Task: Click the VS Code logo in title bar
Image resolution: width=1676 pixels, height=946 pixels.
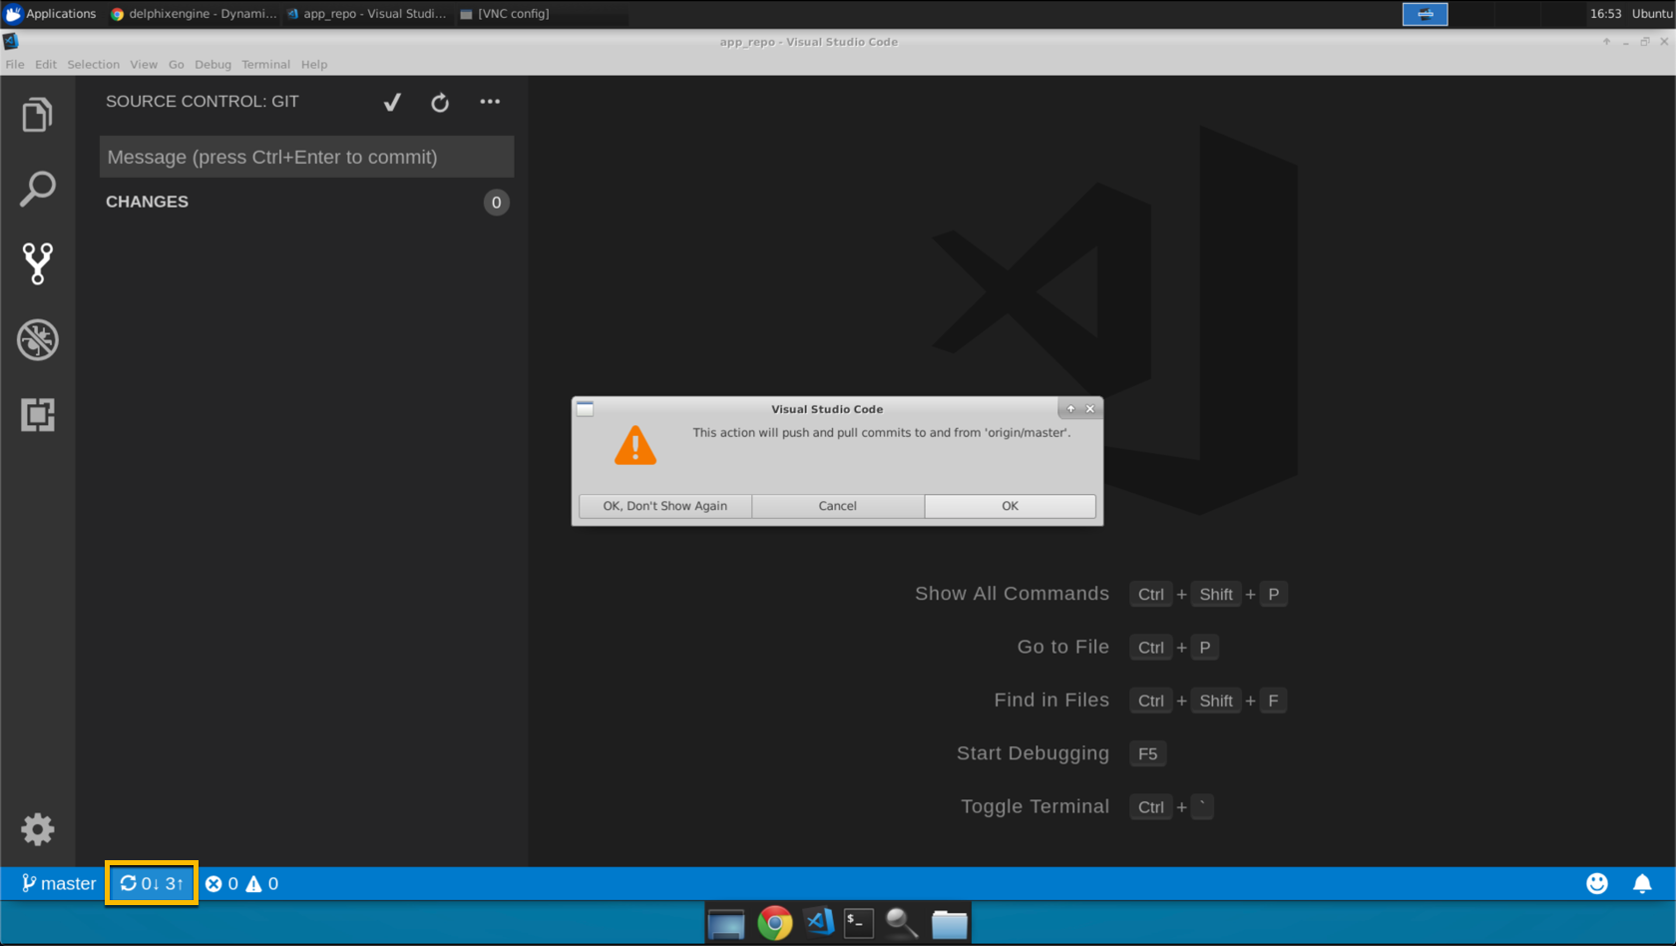Action: [x=11, y=41]
